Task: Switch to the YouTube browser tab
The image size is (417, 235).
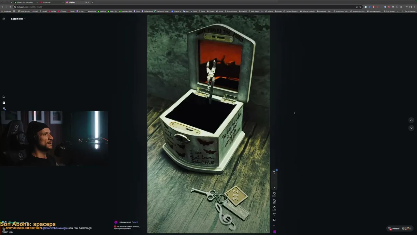Action: click(x=52, y=2)
